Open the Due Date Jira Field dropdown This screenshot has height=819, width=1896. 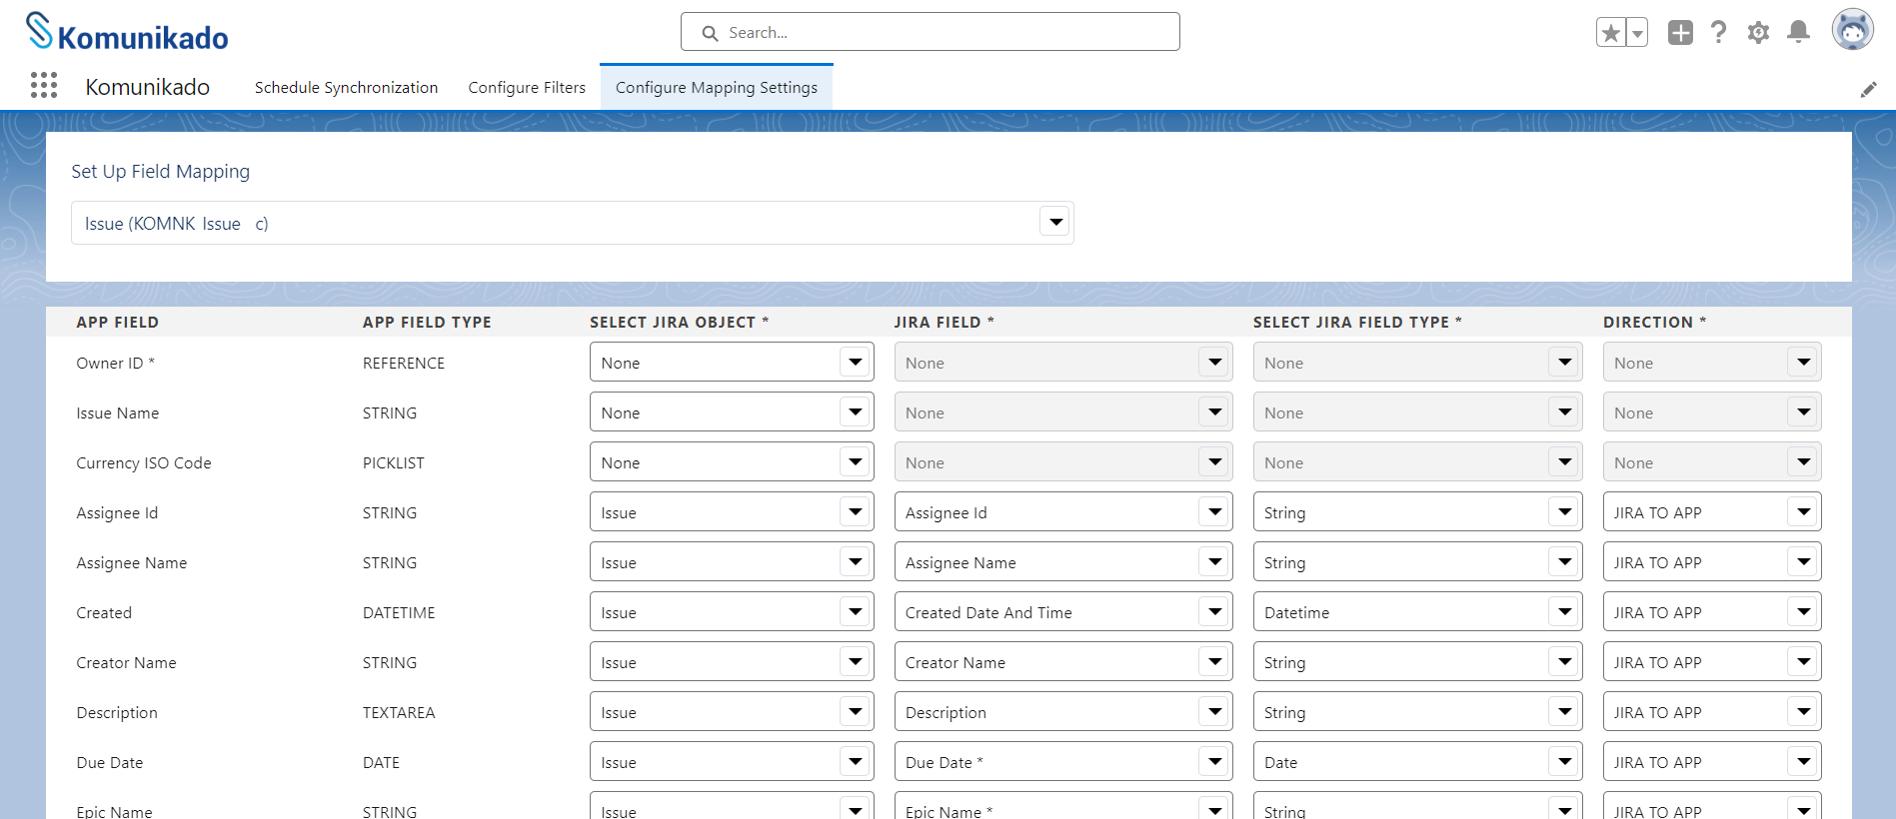tap(1062, 762)
